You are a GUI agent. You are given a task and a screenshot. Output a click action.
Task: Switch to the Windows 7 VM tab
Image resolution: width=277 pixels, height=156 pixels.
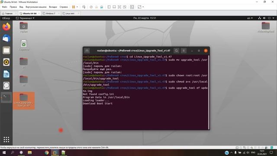pyautogui.click(x=51, y=13)
